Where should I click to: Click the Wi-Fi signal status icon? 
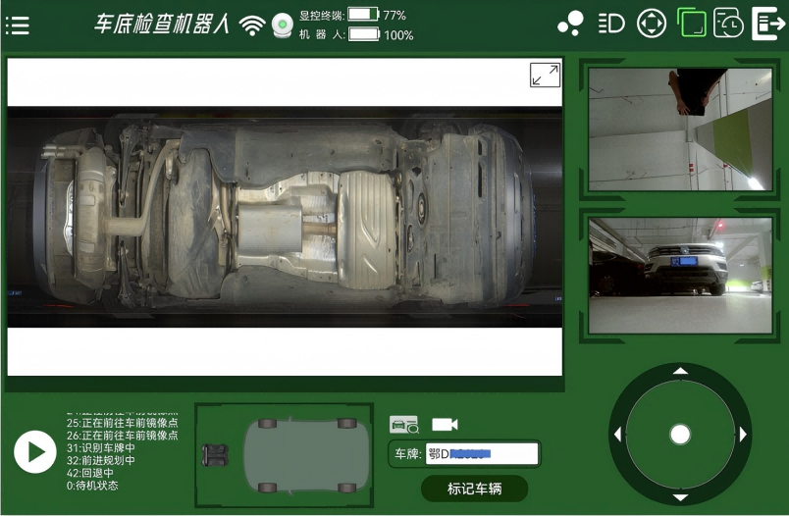coord(252,26)
